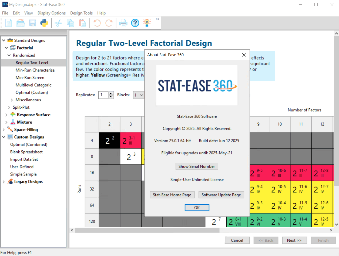Open the Python scripting tool
339x256 pixels.
click(44, 23)
